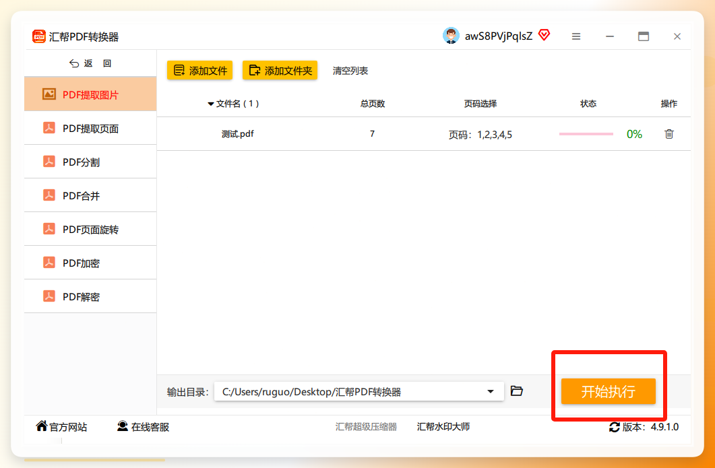Delete 测试.pdf with the trash icon
This screenshot has width=715, height=468.
point(669,133)
